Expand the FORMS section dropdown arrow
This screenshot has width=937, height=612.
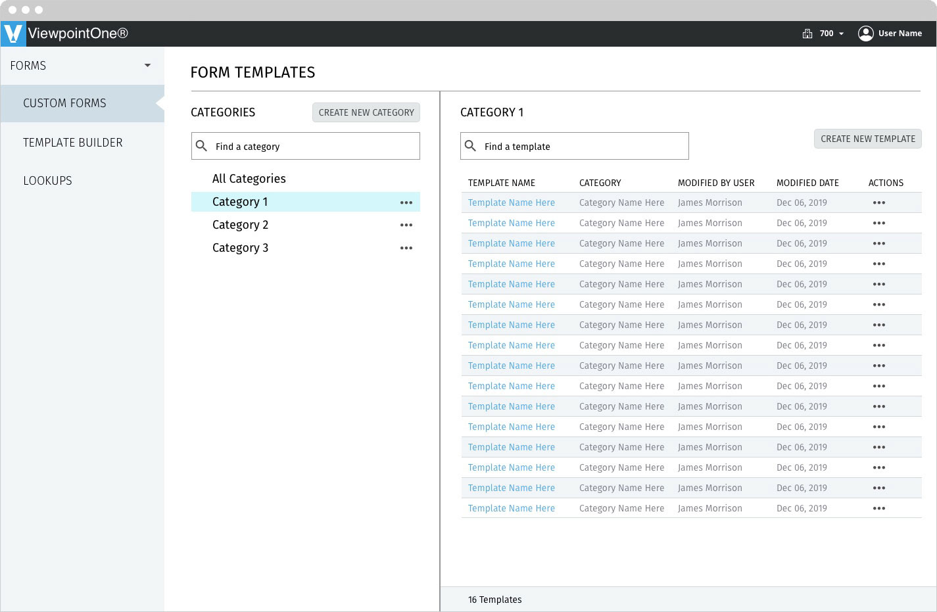pos(147,65)
